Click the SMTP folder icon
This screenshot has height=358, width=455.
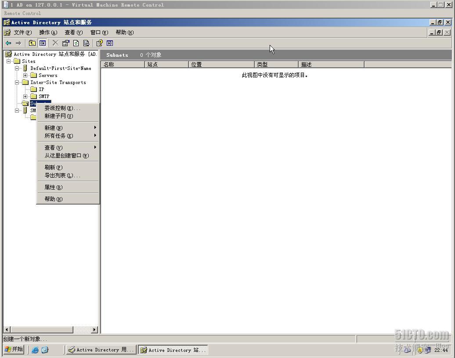34,96
